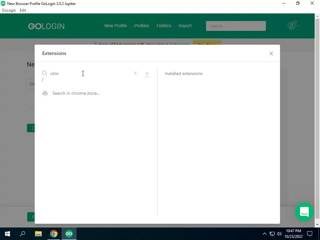Go to New Profile page
The height and width of the screenshot is (240, 320).
coord(116,26)
